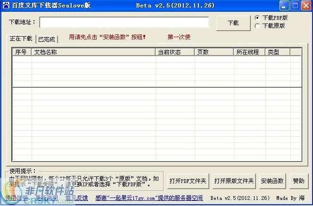Viewport: 313px width, 206px height.
Task: Minimize the downloader window
Action: pyautogui.click(x=284, y=5)
